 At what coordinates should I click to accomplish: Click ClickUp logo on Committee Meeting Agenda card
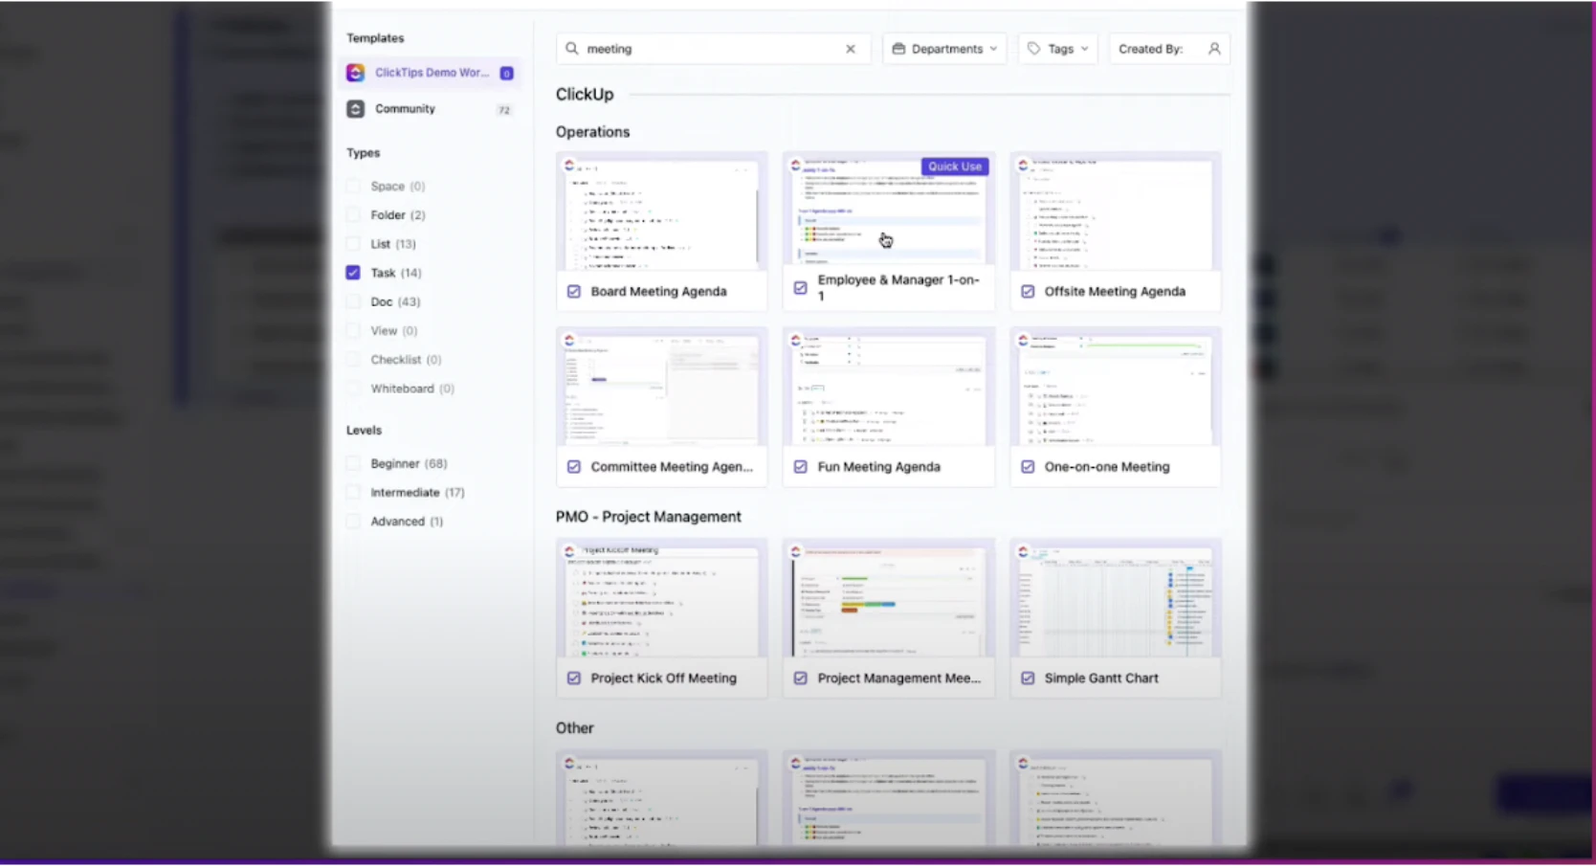[569, 340]
